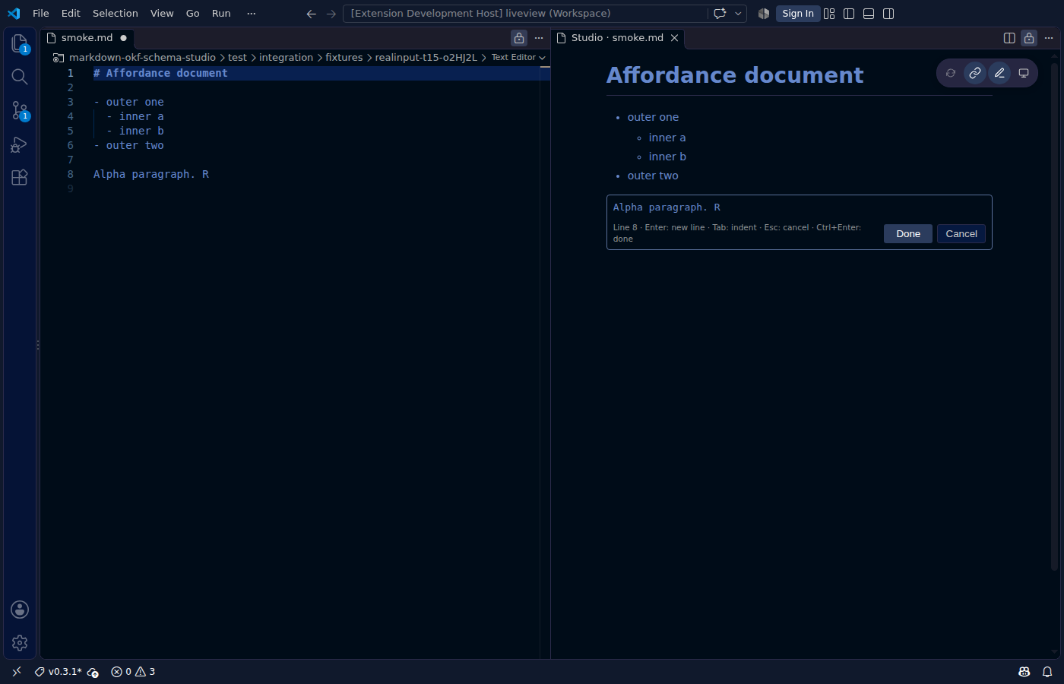Click the v0.3.1* branch tag in status bar
This screenshot has height=684, width=1064.
pos(59,672)
